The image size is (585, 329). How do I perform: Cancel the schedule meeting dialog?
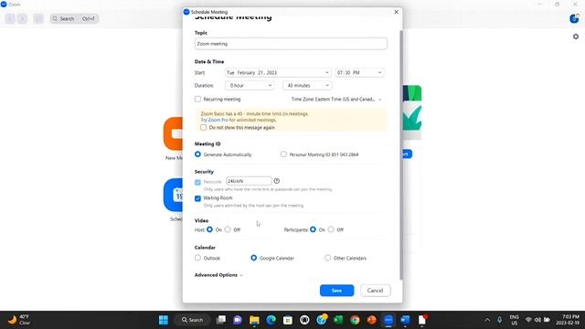(376, 291)
